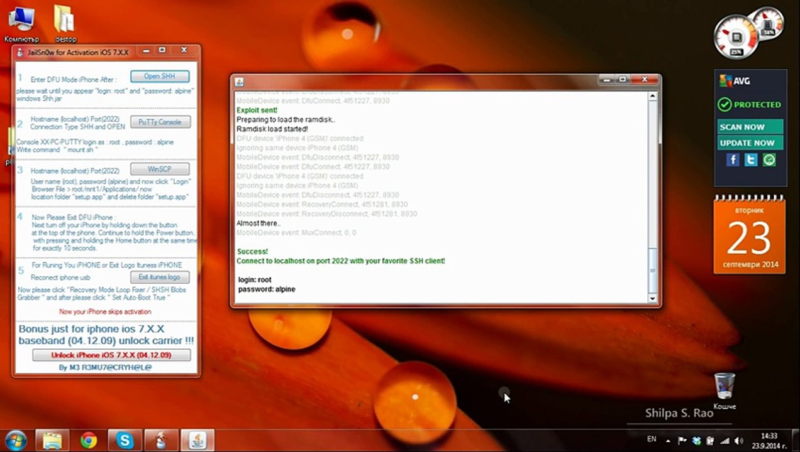Click the green PROTECTED checkmark status
800x452 pixels.
[725, 104]
